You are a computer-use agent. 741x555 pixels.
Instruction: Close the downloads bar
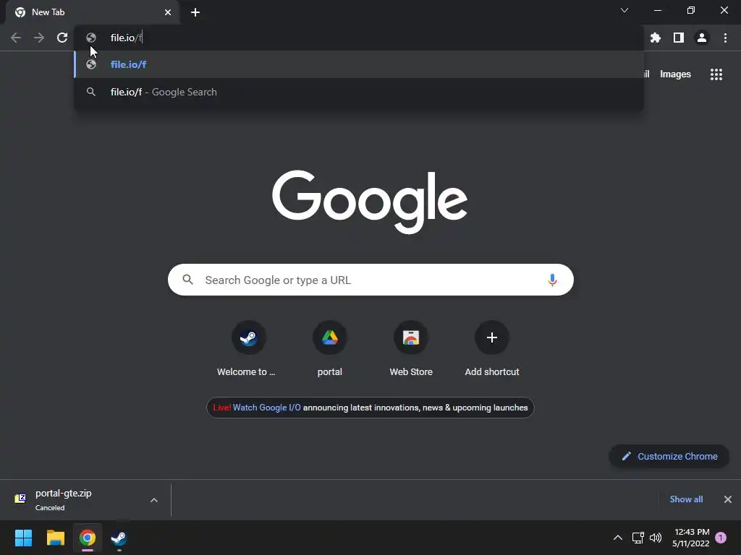coord(728,499)
